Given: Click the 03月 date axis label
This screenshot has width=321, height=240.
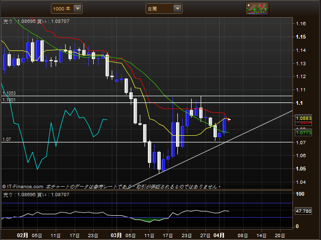Looking at the screenshot, I should click(x=116, y=235).
